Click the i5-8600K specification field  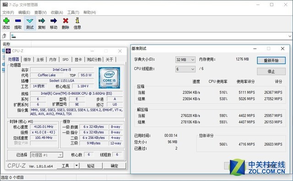(x=76, y=93)
